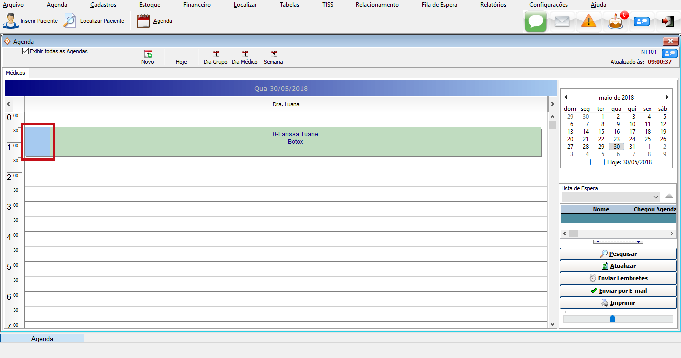Open the Relatórios menu
Image resolution: width=681 pixels, height=358 pixels.
tap(493, 5)
